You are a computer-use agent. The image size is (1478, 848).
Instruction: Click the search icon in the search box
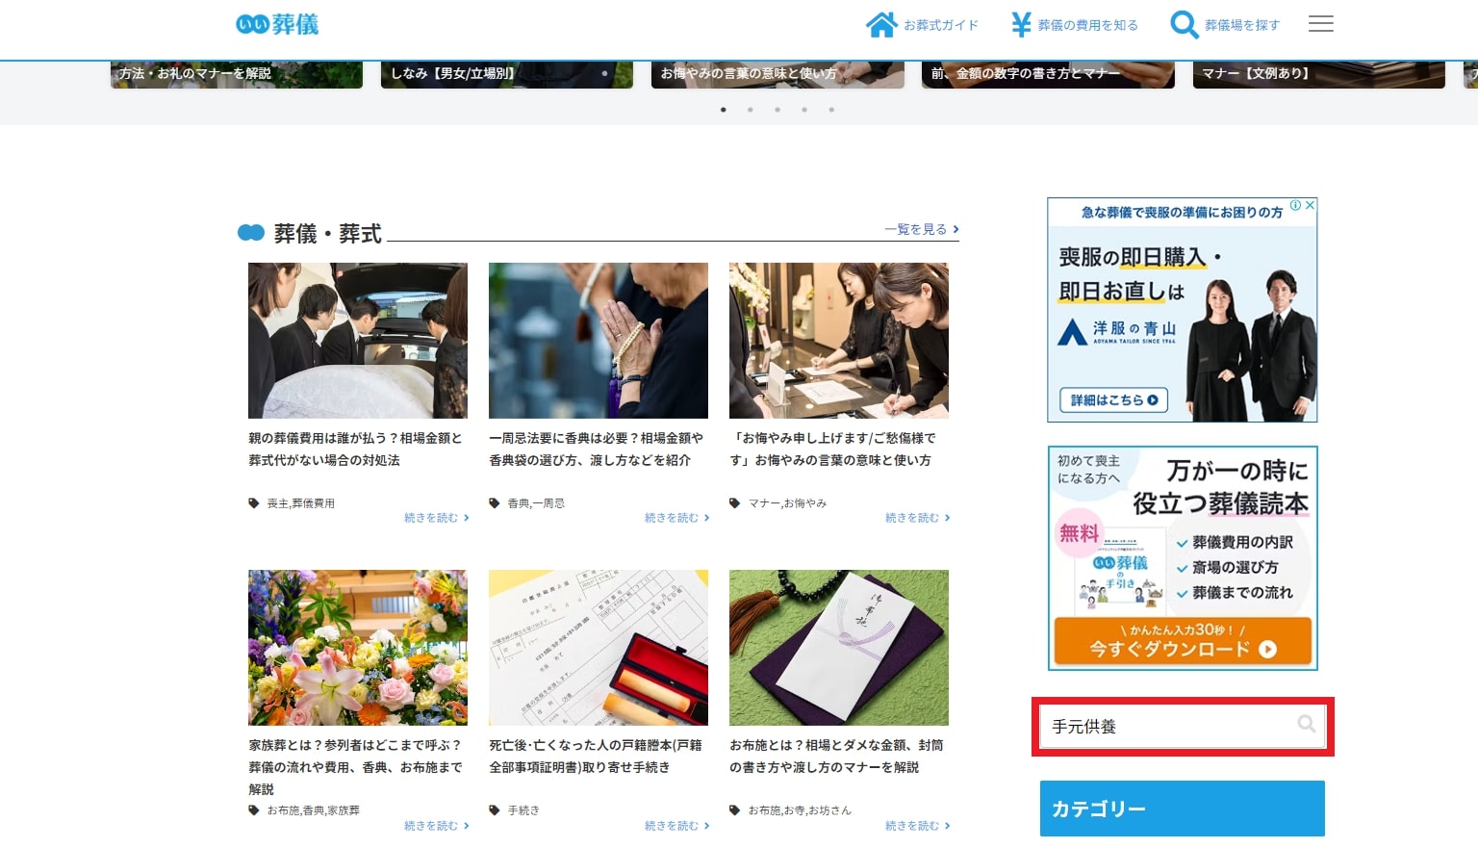point(1306,724)
